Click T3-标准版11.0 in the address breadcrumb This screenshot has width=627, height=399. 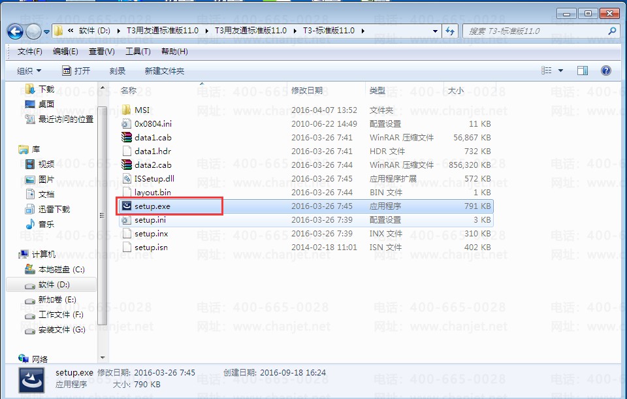pos(329,31)
